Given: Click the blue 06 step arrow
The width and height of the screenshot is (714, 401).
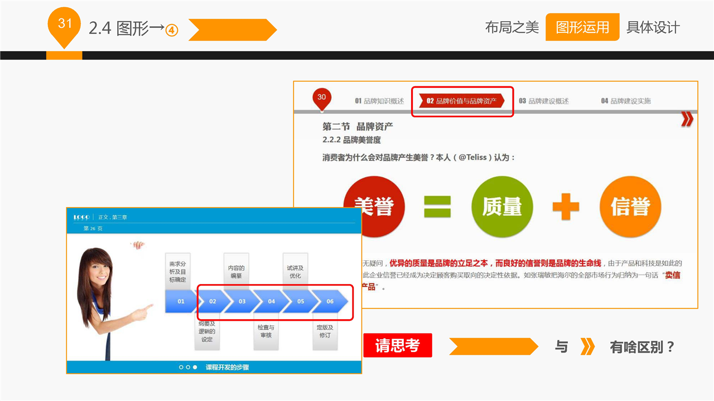Looking at the screenshot, I should [x=331, y=301].
